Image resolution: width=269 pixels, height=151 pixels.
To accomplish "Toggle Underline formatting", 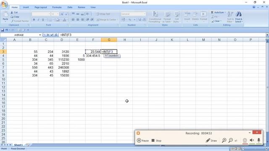I will 43,20.
